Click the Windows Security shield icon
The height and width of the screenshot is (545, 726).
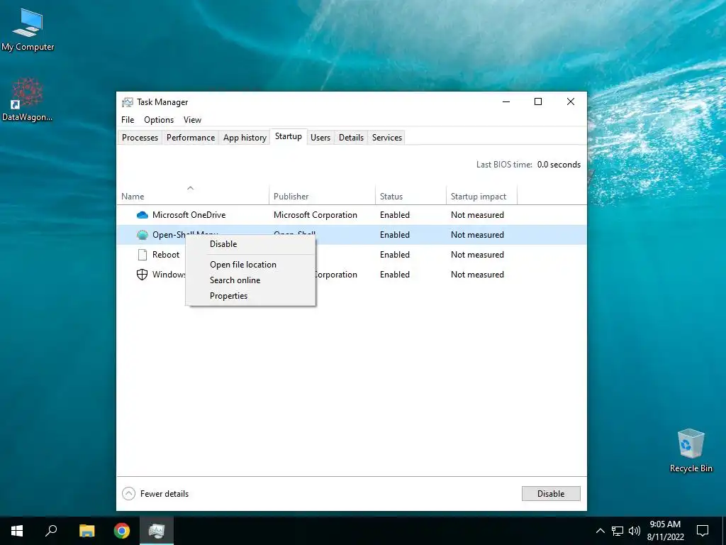pos(142,275)
